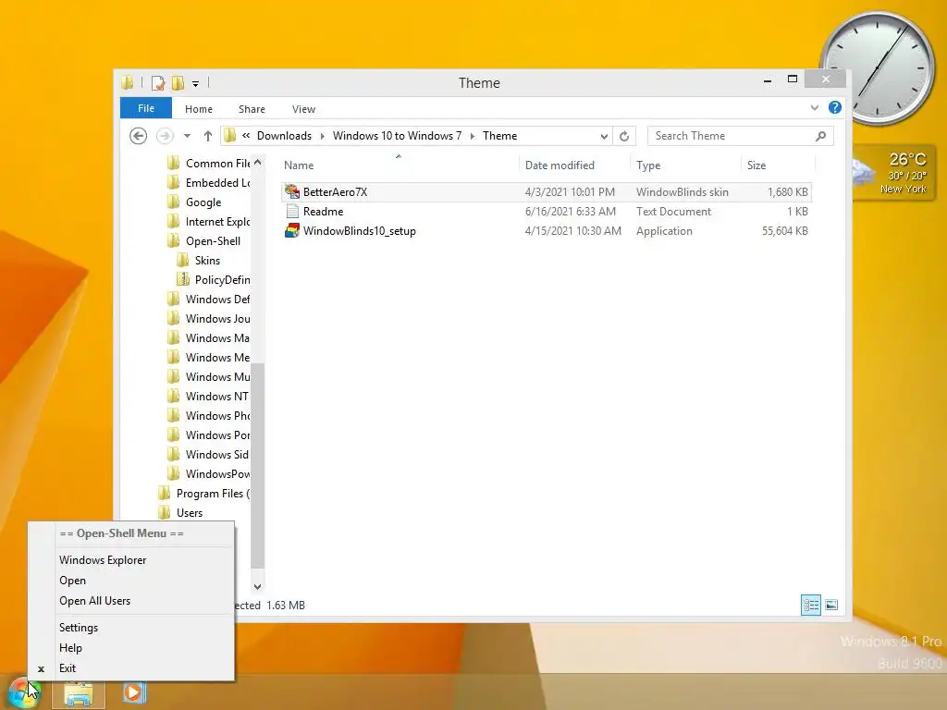Refresh the Theme folder view
The height and width of the screenshot is (710, 947).
click(x=624, y=136)
